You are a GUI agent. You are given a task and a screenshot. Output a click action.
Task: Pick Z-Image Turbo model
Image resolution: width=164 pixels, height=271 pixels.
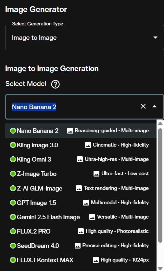pos(81,174)
